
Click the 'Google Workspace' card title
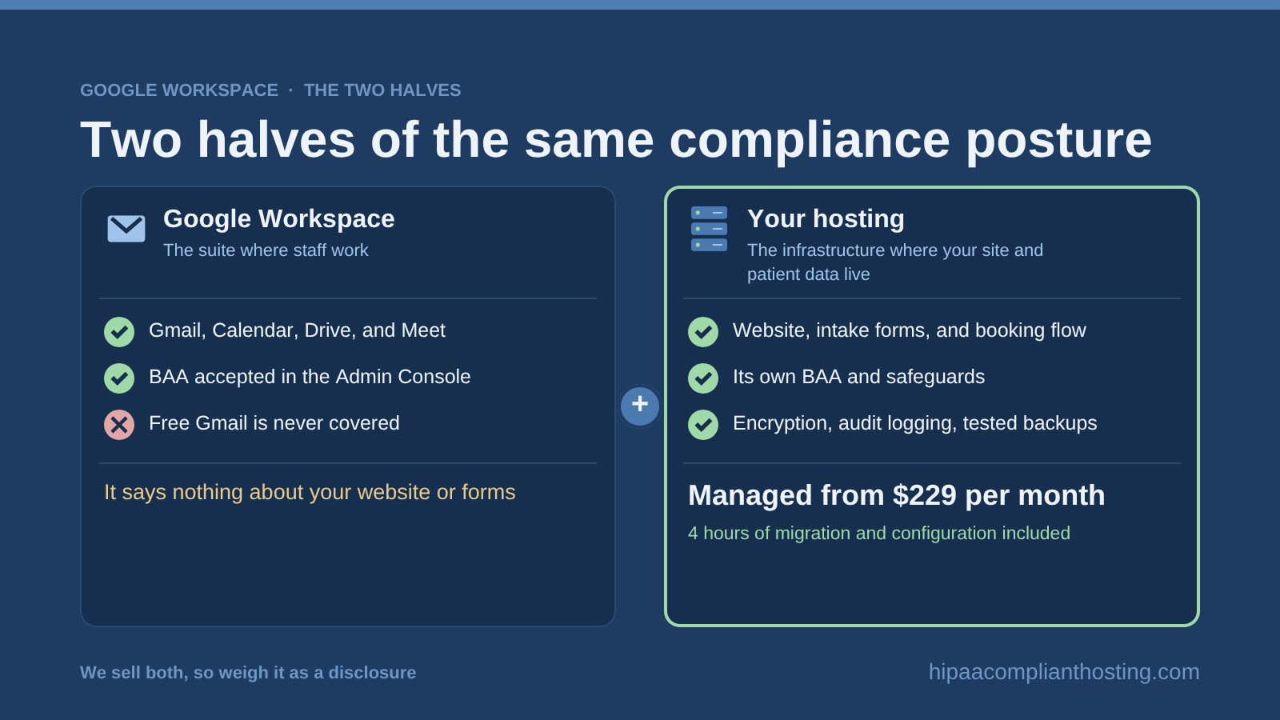pyautogui.click(x=279, y=218)
